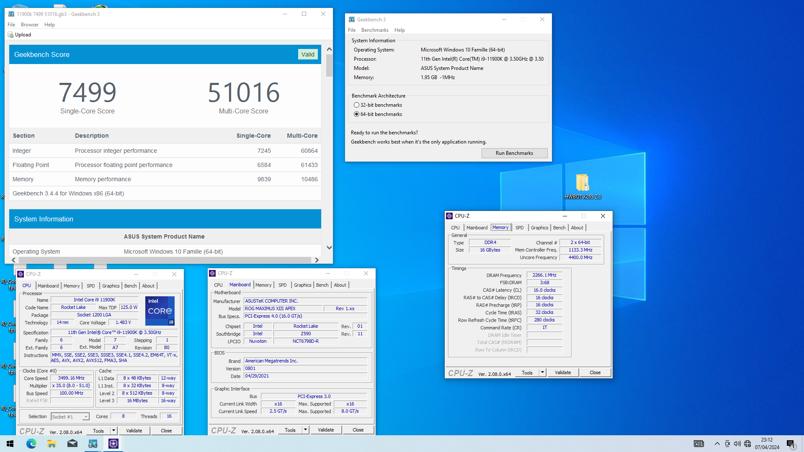Click the Memory performance row in results table
Screen dimensions: 804x452
pos(165,179)
